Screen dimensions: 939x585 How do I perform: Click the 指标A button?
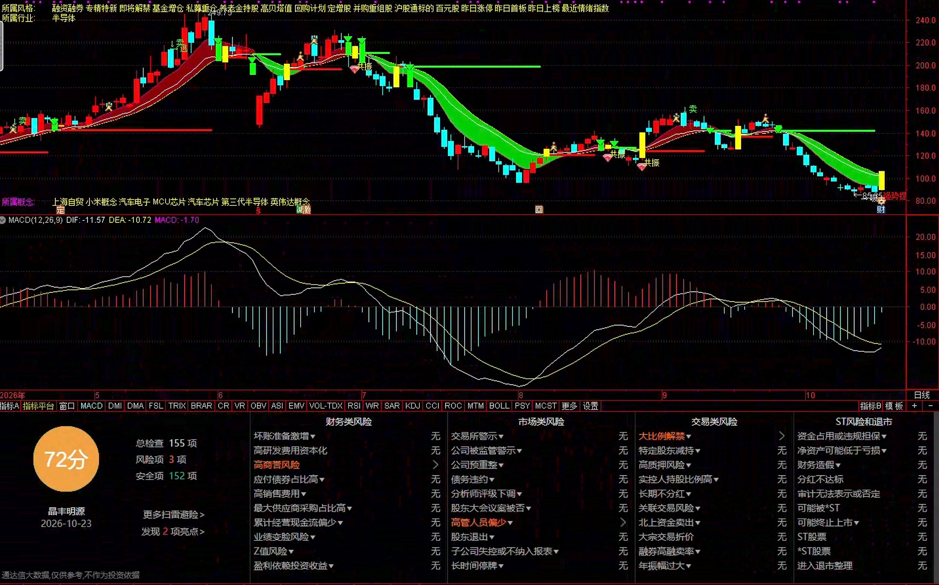coord(10,406)
